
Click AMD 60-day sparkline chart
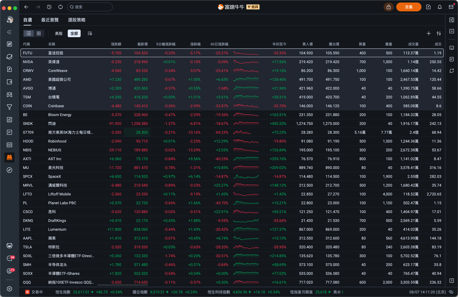pos(246,79)
